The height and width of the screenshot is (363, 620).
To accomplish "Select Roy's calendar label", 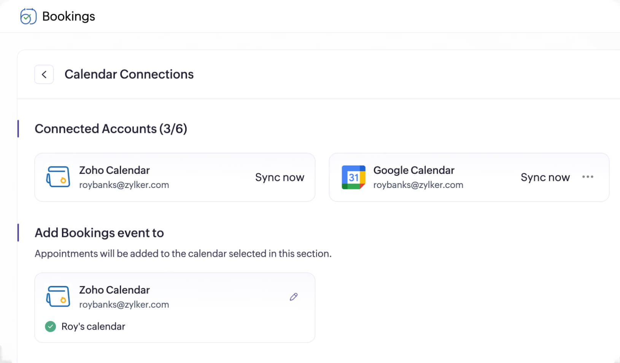I will pos(93,327).
